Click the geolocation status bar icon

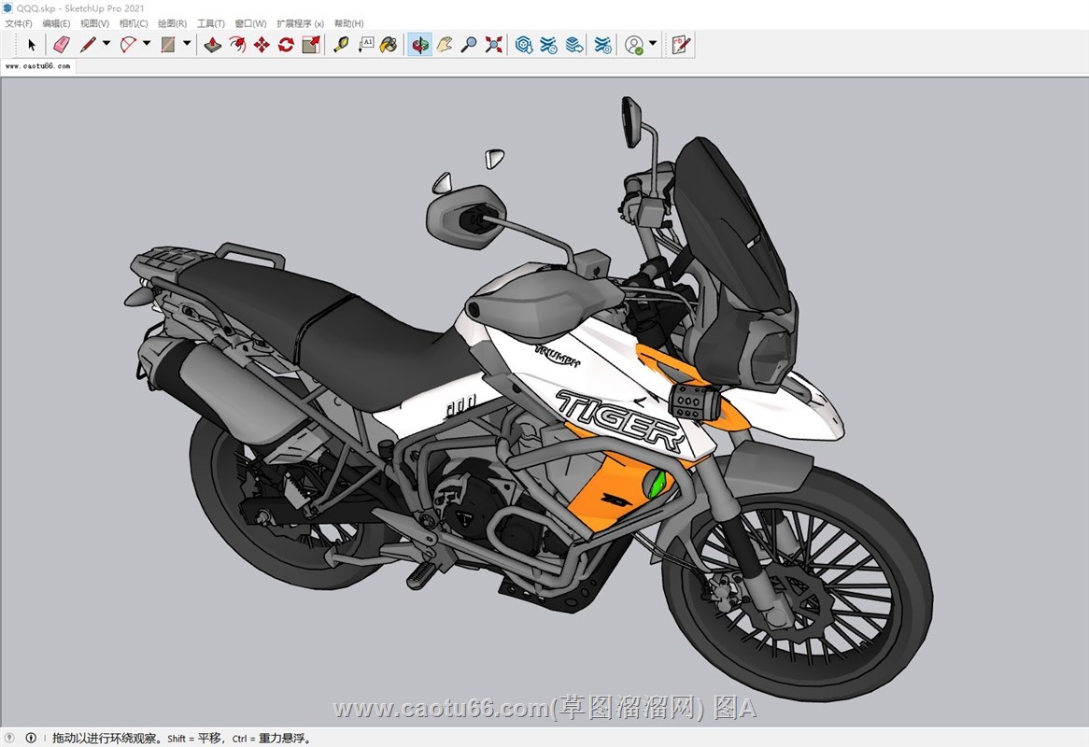[x=9, y=738]
